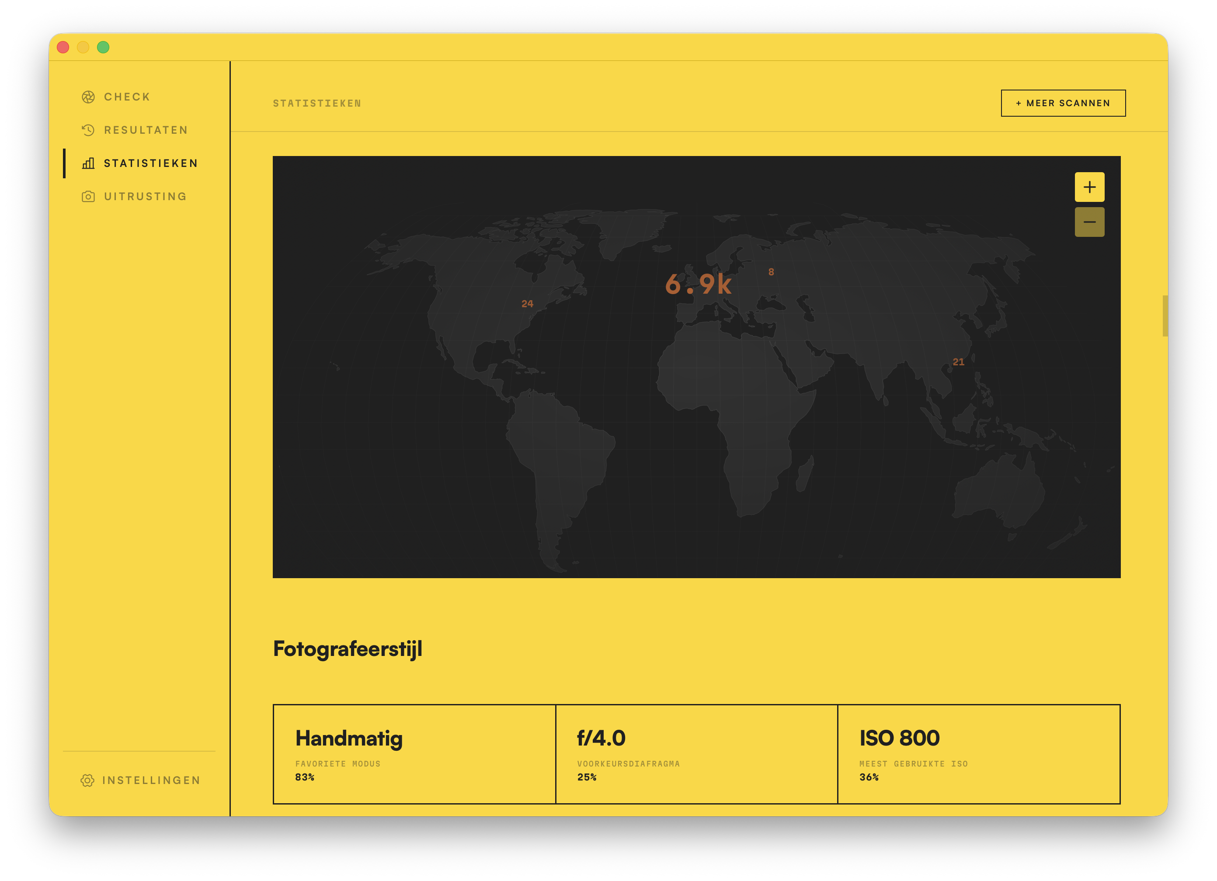
Task: Minimize the window with yellow button
Action: (x=83, y=47)
